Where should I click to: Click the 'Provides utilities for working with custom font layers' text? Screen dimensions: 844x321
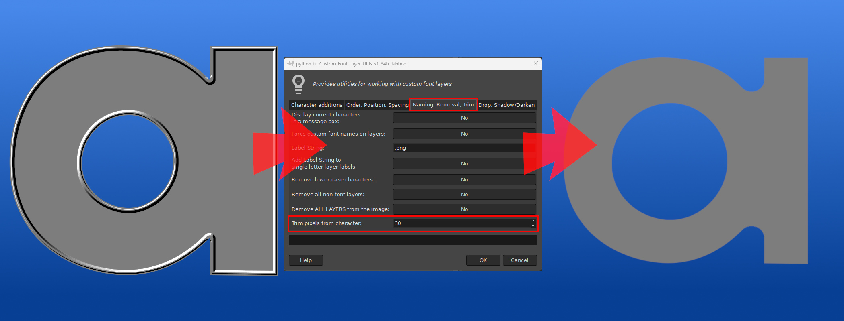click(x=382, y=84)
